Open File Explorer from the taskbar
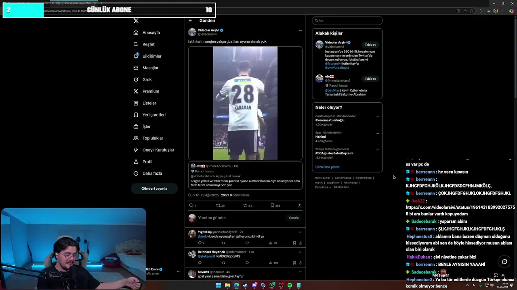 tap(227, 285)
